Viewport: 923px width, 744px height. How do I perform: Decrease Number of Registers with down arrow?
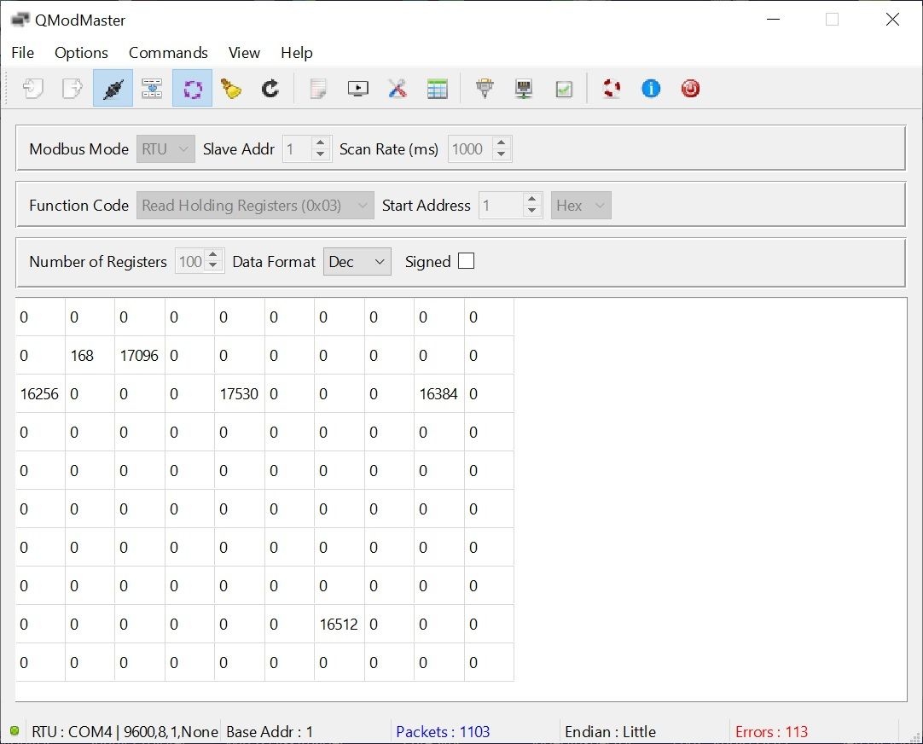tap(213, 267)
